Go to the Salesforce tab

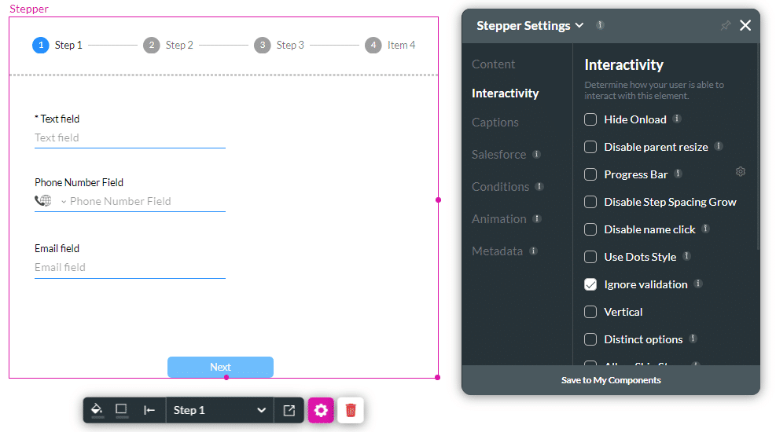coord(498,155)
